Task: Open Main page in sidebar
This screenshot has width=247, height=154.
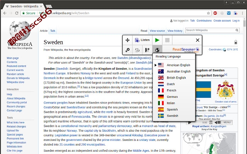Action: coord(13,58)
